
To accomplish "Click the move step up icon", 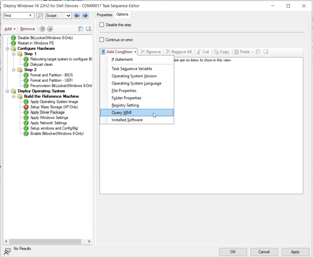I will pos(81,29).
